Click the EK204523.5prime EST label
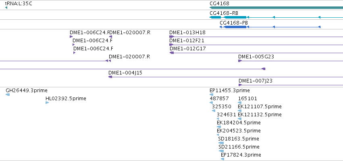This screenshot has width=343, height=161. pos(239,131)
